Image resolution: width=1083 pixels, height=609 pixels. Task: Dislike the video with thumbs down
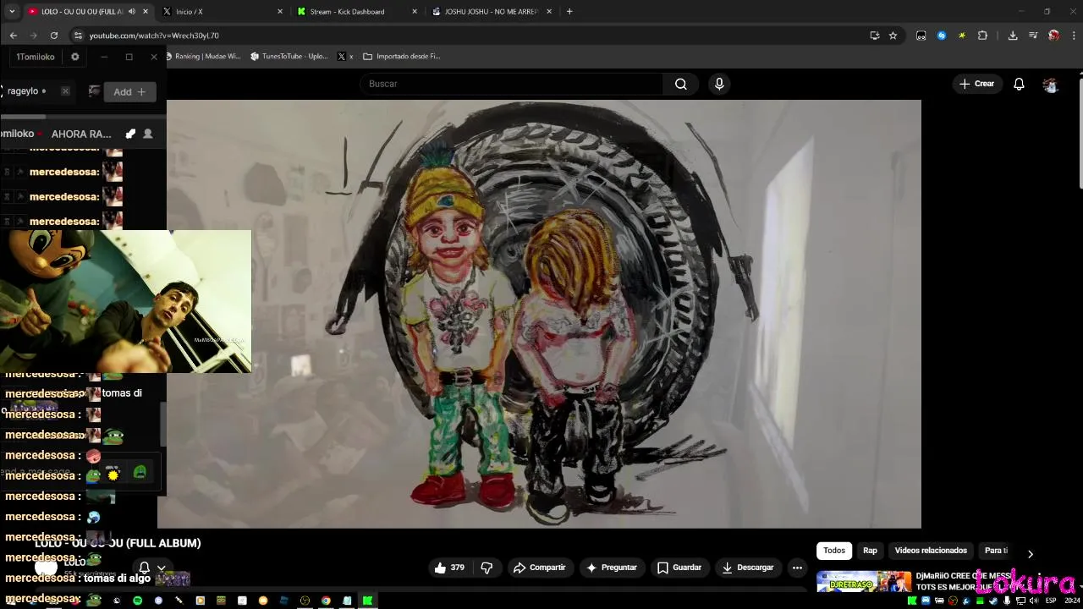click(x=487, y=568)
